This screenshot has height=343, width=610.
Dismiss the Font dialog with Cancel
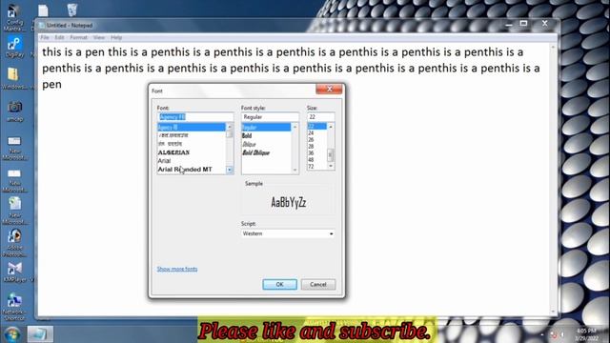(318, 284)
